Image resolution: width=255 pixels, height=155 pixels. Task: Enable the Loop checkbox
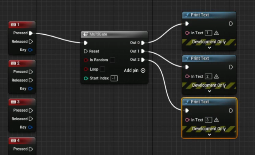tap(102, 69)
